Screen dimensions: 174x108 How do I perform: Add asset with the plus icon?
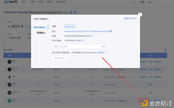[x=165, y=50]
